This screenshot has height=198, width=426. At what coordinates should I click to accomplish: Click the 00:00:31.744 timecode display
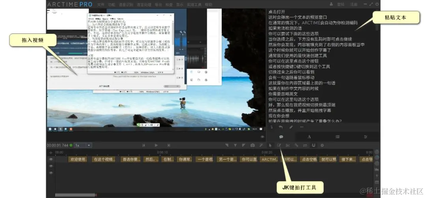(x=58, y=145)
